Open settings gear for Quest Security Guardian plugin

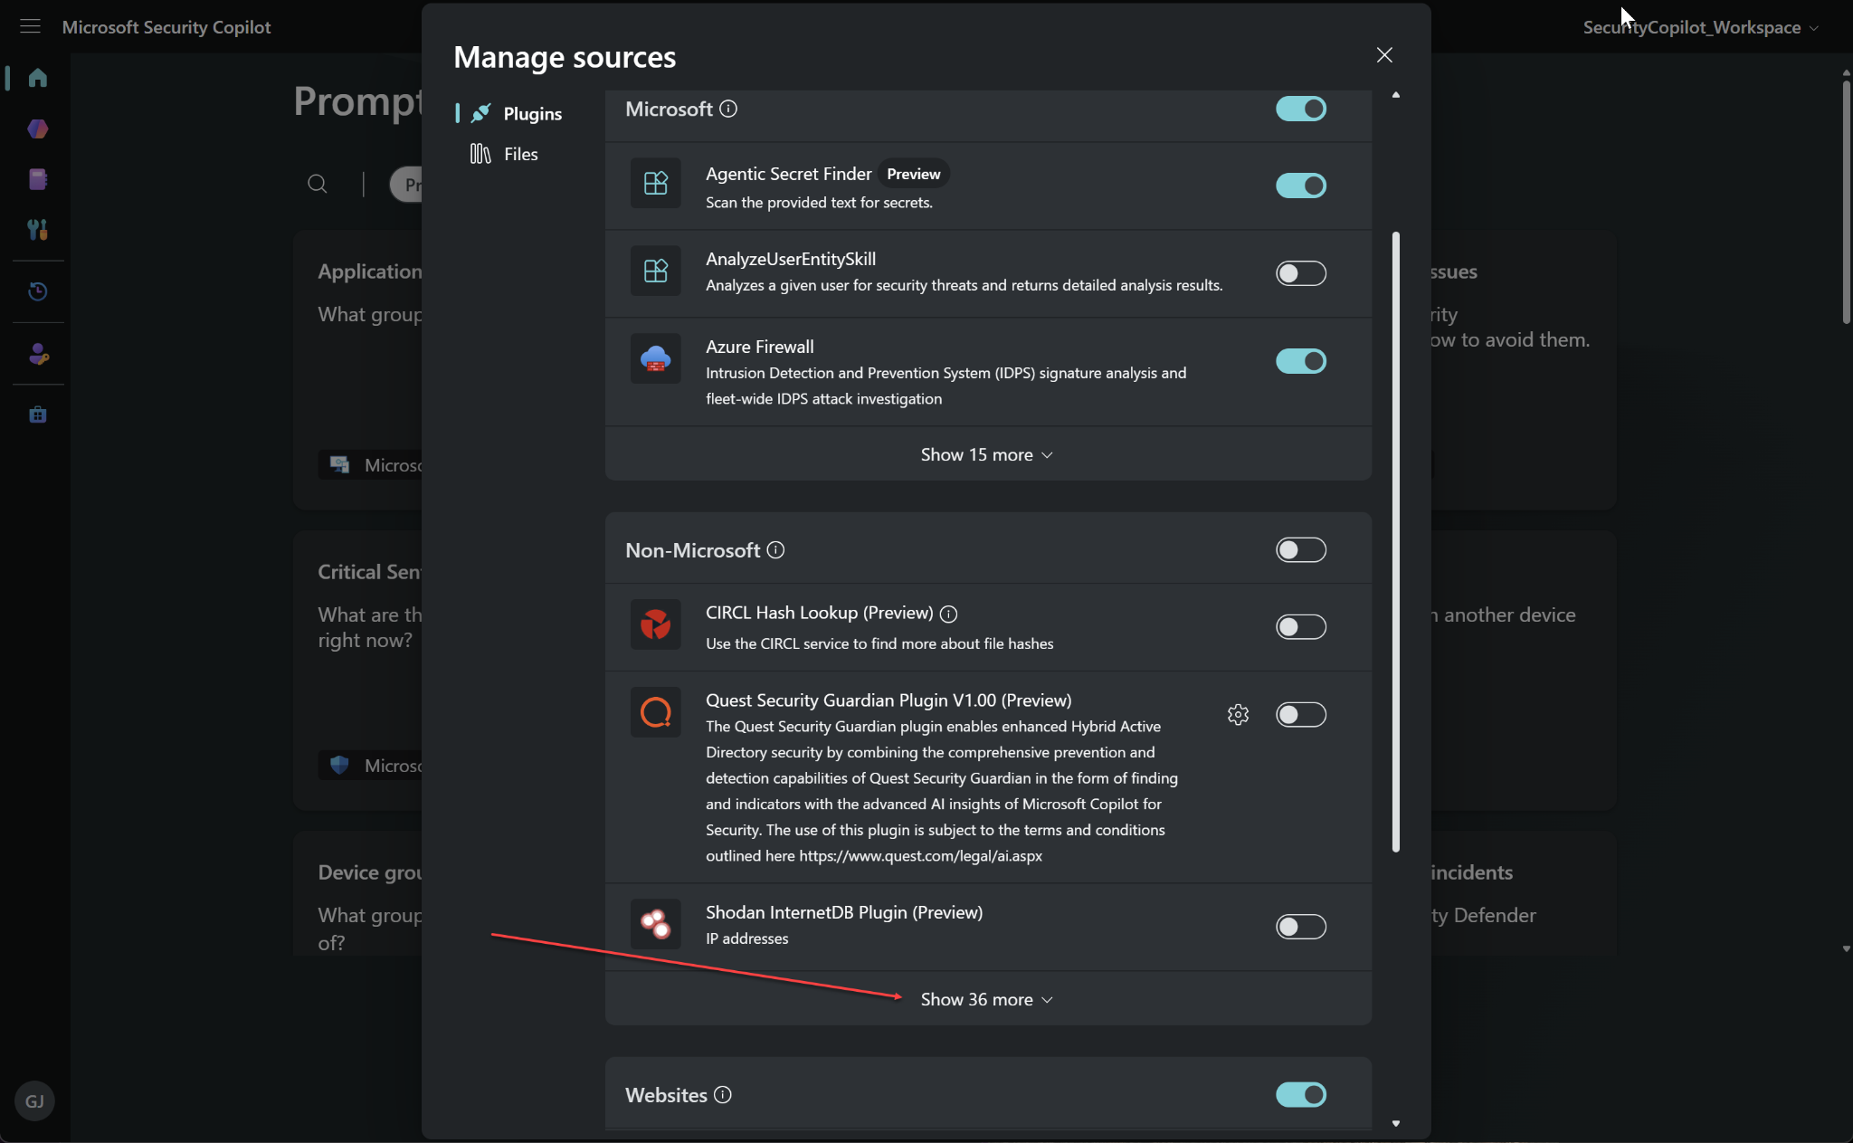point(1238,714)
